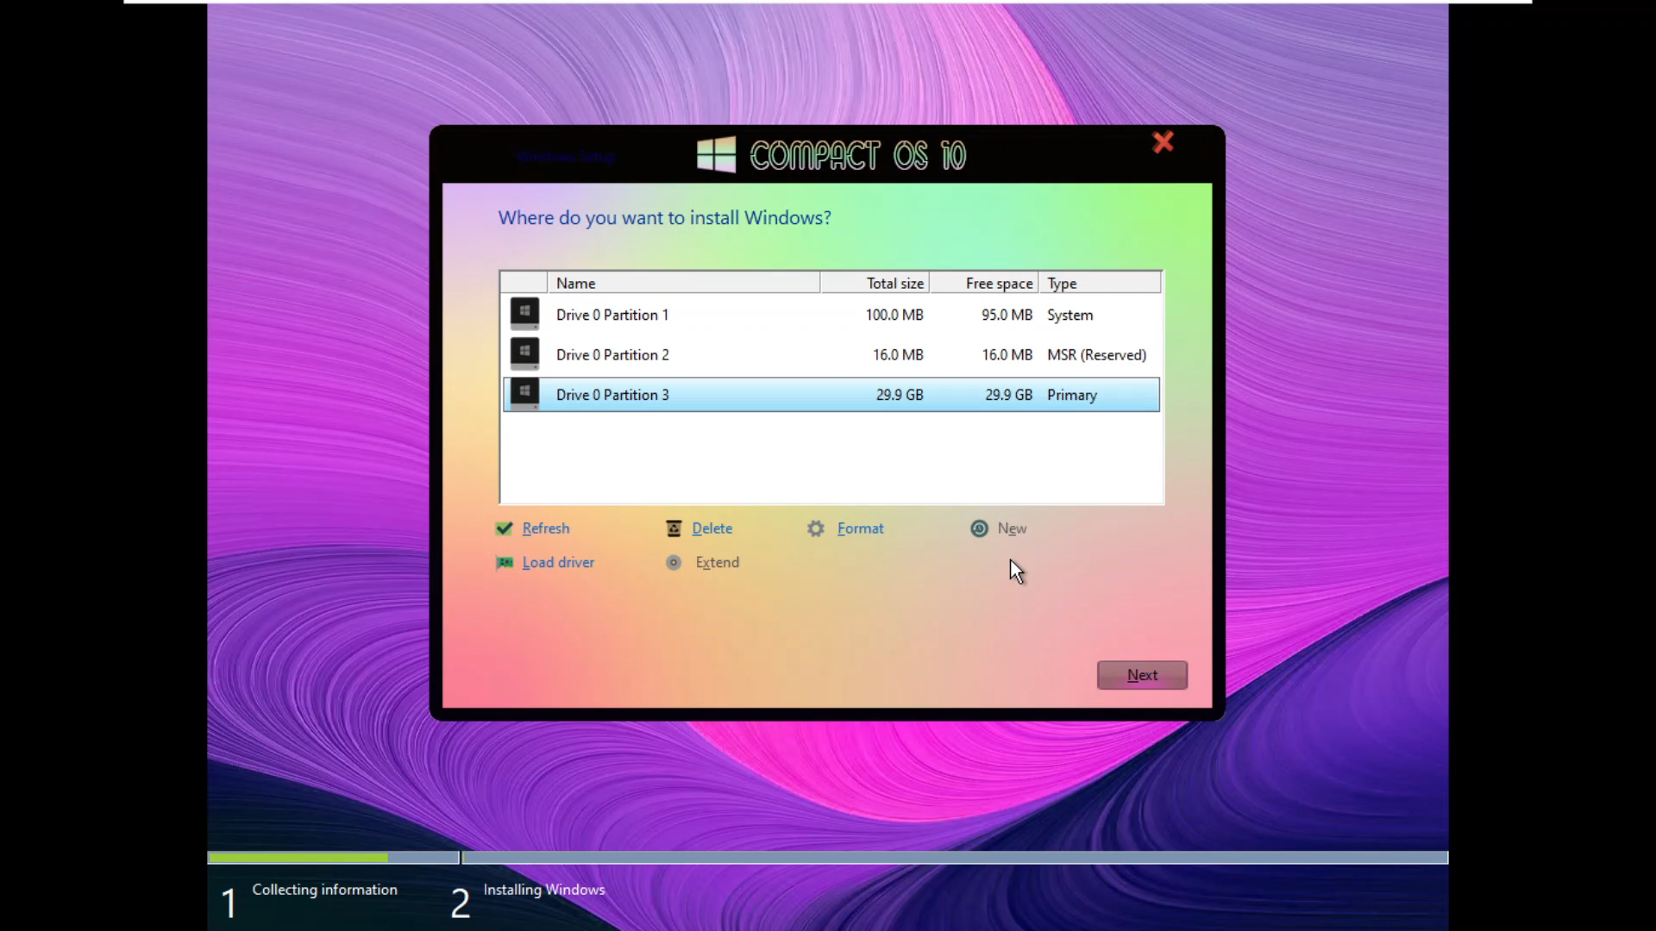Click the drive icon for Partition 1

pyautogui.click(x=524, y=314)
